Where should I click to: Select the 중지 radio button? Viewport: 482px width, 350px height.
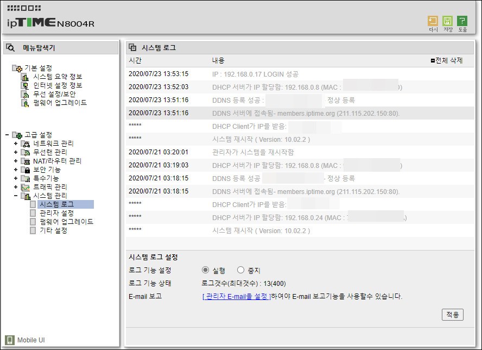click(241, 270)
